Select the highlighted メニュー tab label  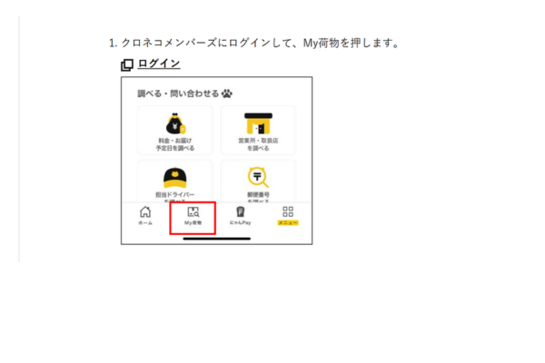[288, 222]
